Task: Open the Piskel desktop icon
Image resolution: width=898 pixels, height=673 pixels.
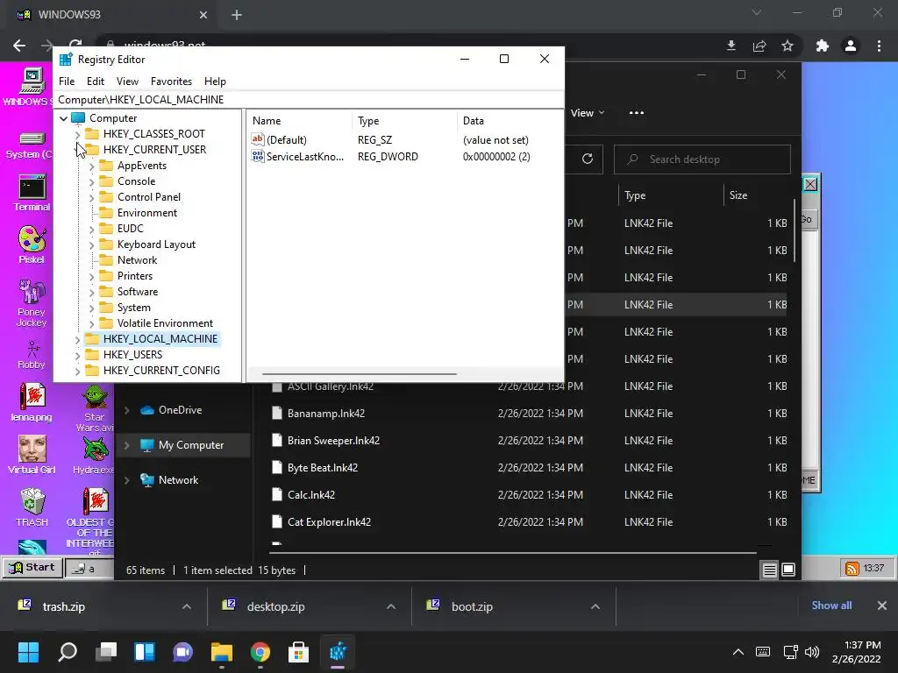Action: tap(32, 245)
